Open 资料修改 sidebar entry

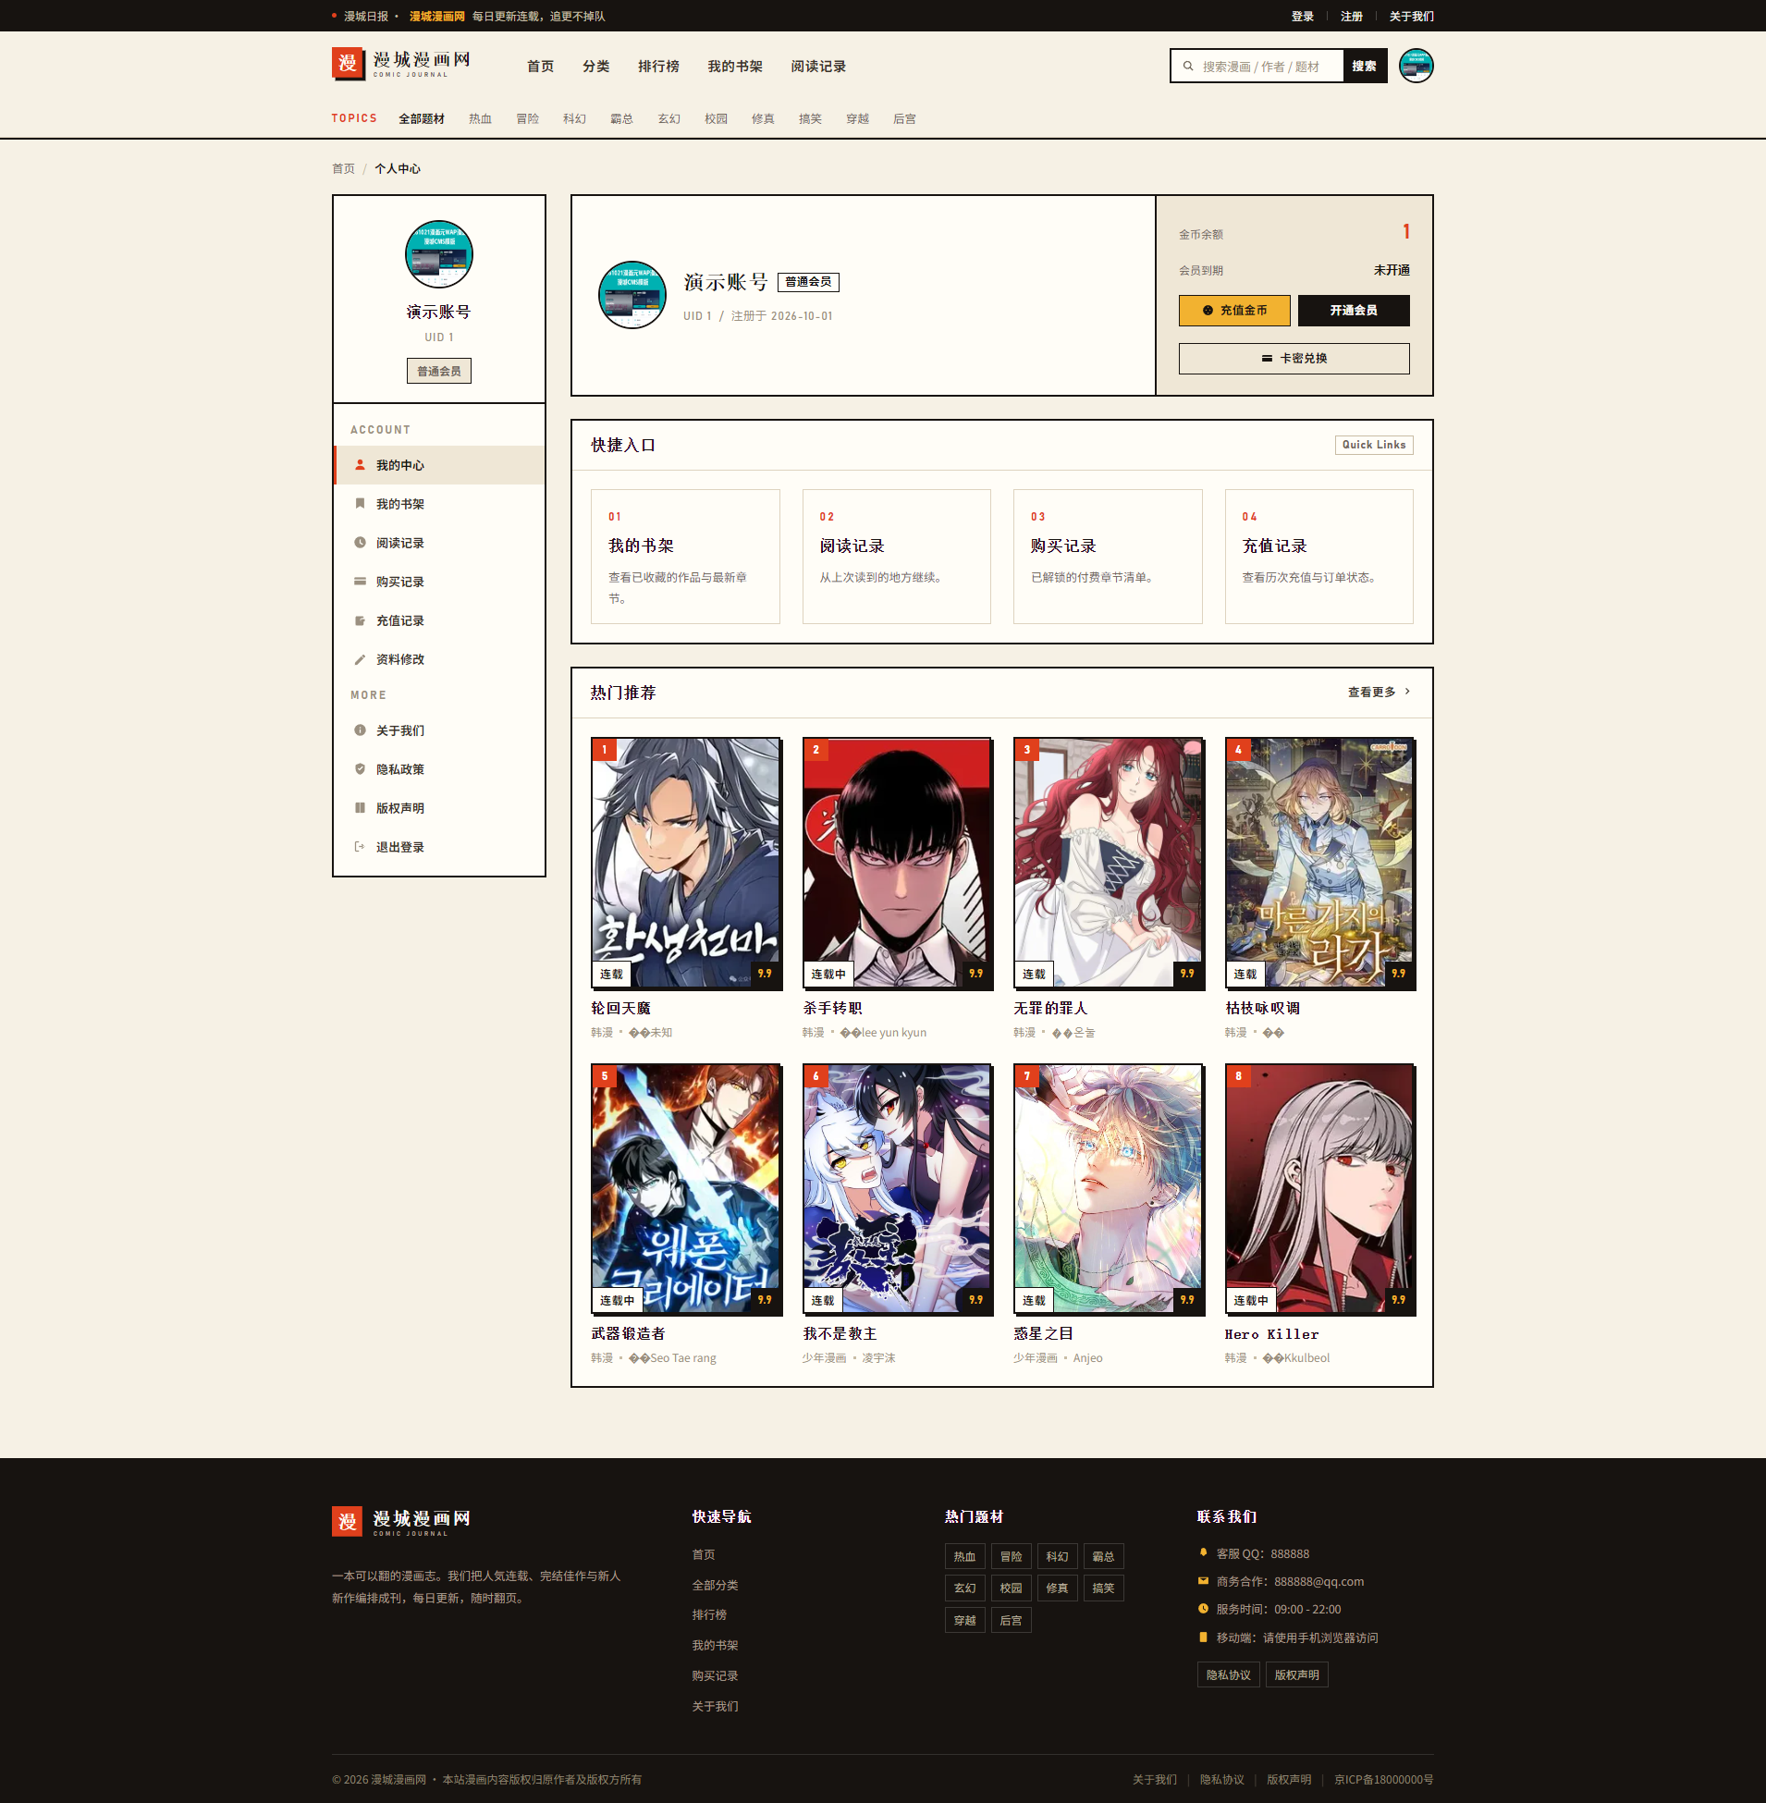(x=438, y=659)
